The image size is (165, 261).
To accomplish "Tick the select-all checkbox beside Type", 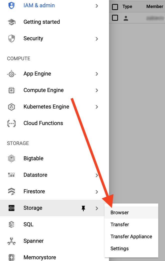I will (x=115, y=7).
